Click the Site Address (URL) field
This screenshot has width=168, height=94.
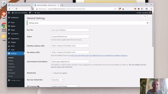tap(70, 52)
